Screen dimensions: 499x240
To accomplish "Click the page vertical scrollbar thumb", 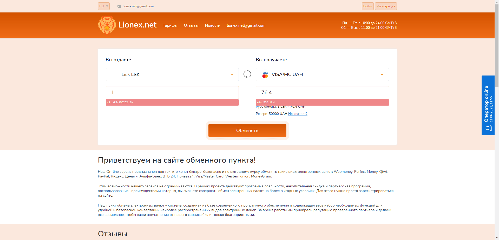I will pos(497,44).
